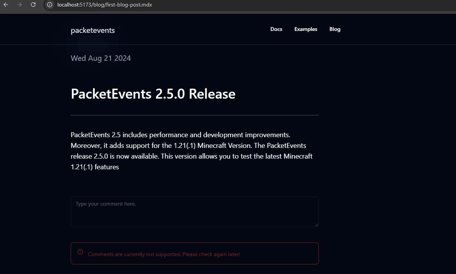
Task: Grab the comment textarea resize handle
Action: click(x=317, y=225)
